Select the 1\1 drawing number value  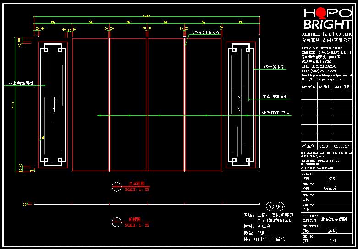[333, 241]
